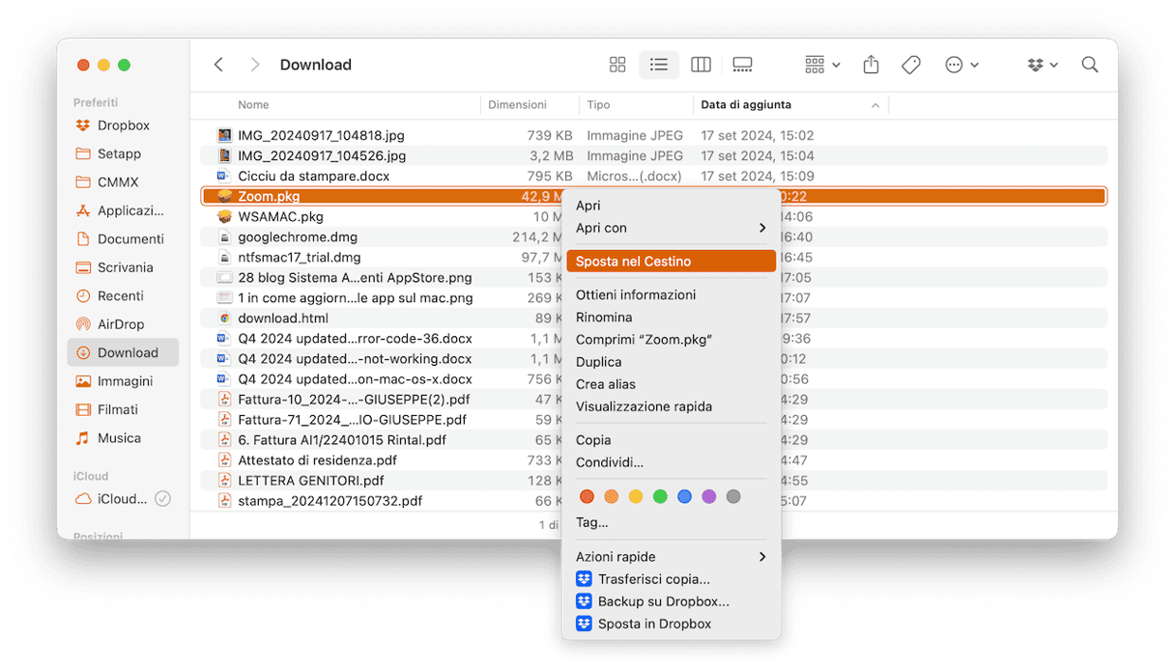Apply the orange tag color
The image size is (1175, 667).
[611, 496]
